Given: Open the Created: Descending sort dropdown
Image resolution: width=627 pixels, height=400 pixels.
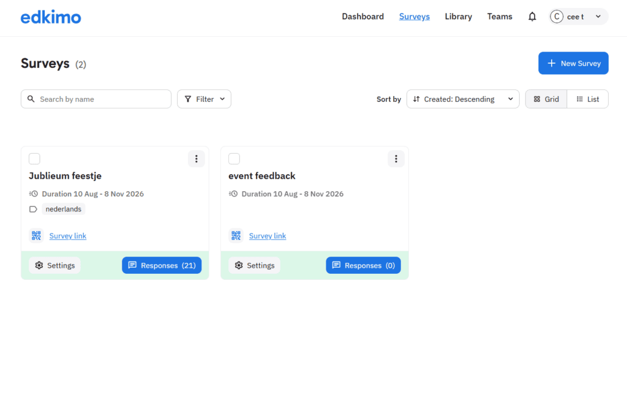Looking at the screenshot, I should coord(463,99).
